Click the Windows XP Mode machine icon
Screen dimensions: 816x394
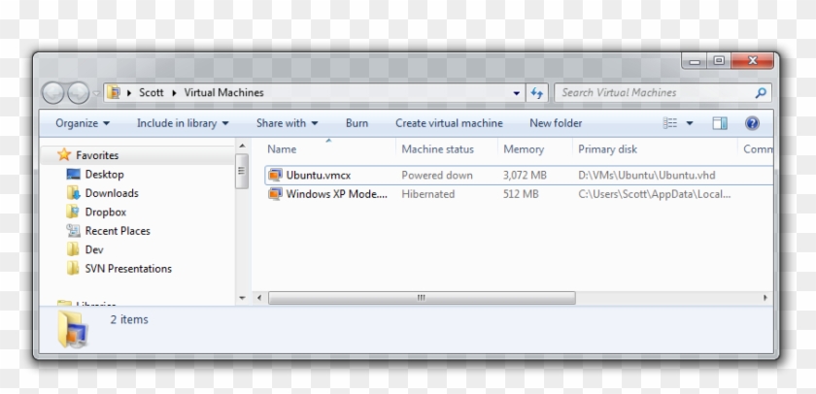click(275, 194)
